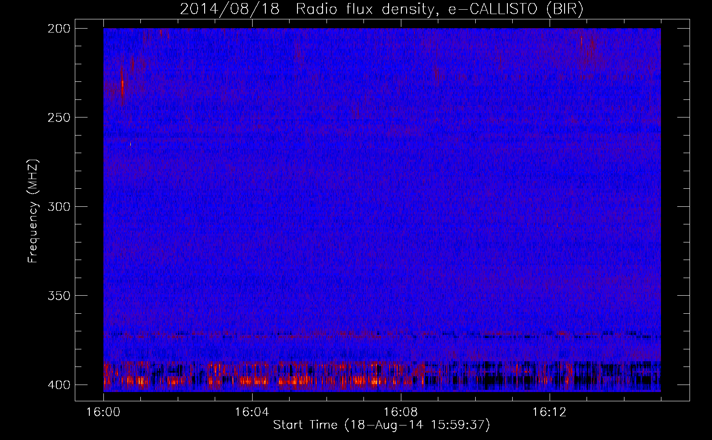
Task: Click the time tick label "16:12"
Action: 549,412
